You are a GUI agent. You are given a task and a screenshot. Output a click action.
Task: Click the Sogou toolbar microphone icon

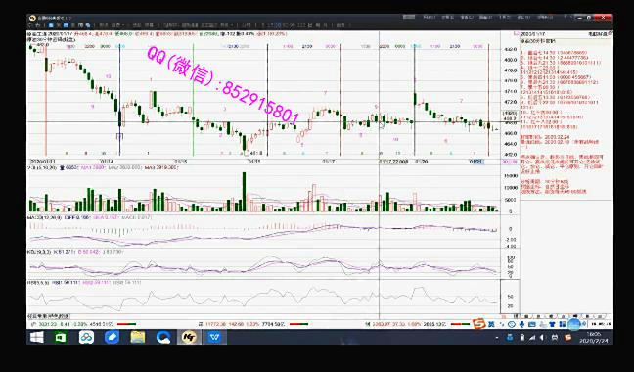(522, 324)
